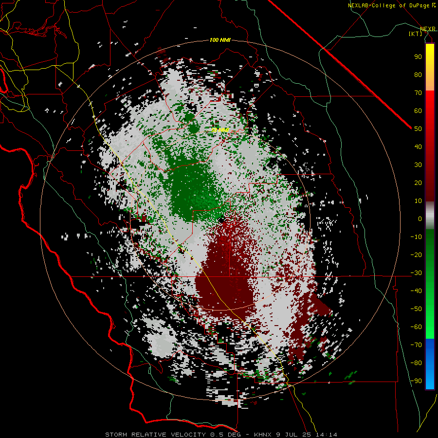
Task: Click the NEXLAB-College of DuPage credit text
Action: tap(388, 5)
